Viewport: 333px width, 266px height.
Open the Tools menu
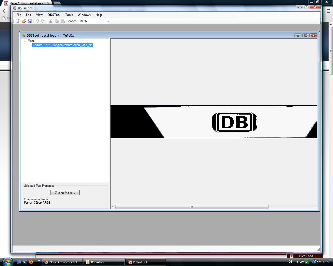69,15
